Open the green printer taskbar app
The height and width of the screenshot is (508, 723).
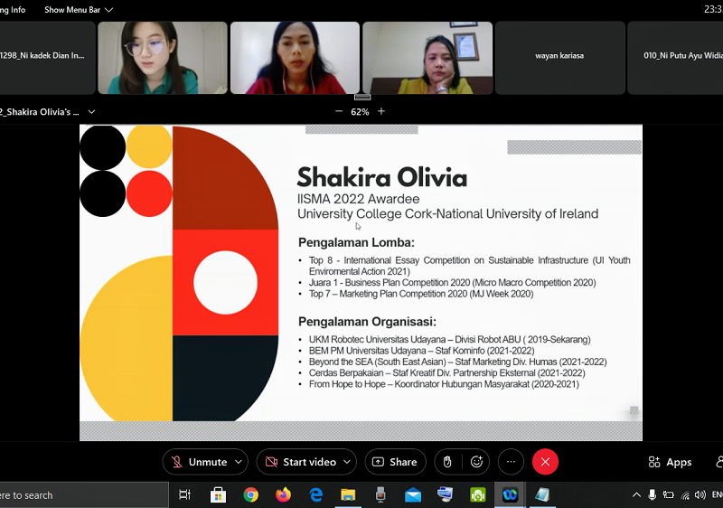[x=478, y=495]
